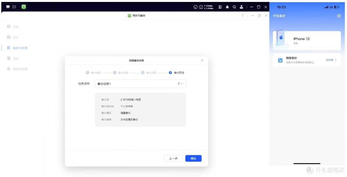Go to the 备份设置 wizard step
The width and height of the screenshot is (347, 177).
148,73
